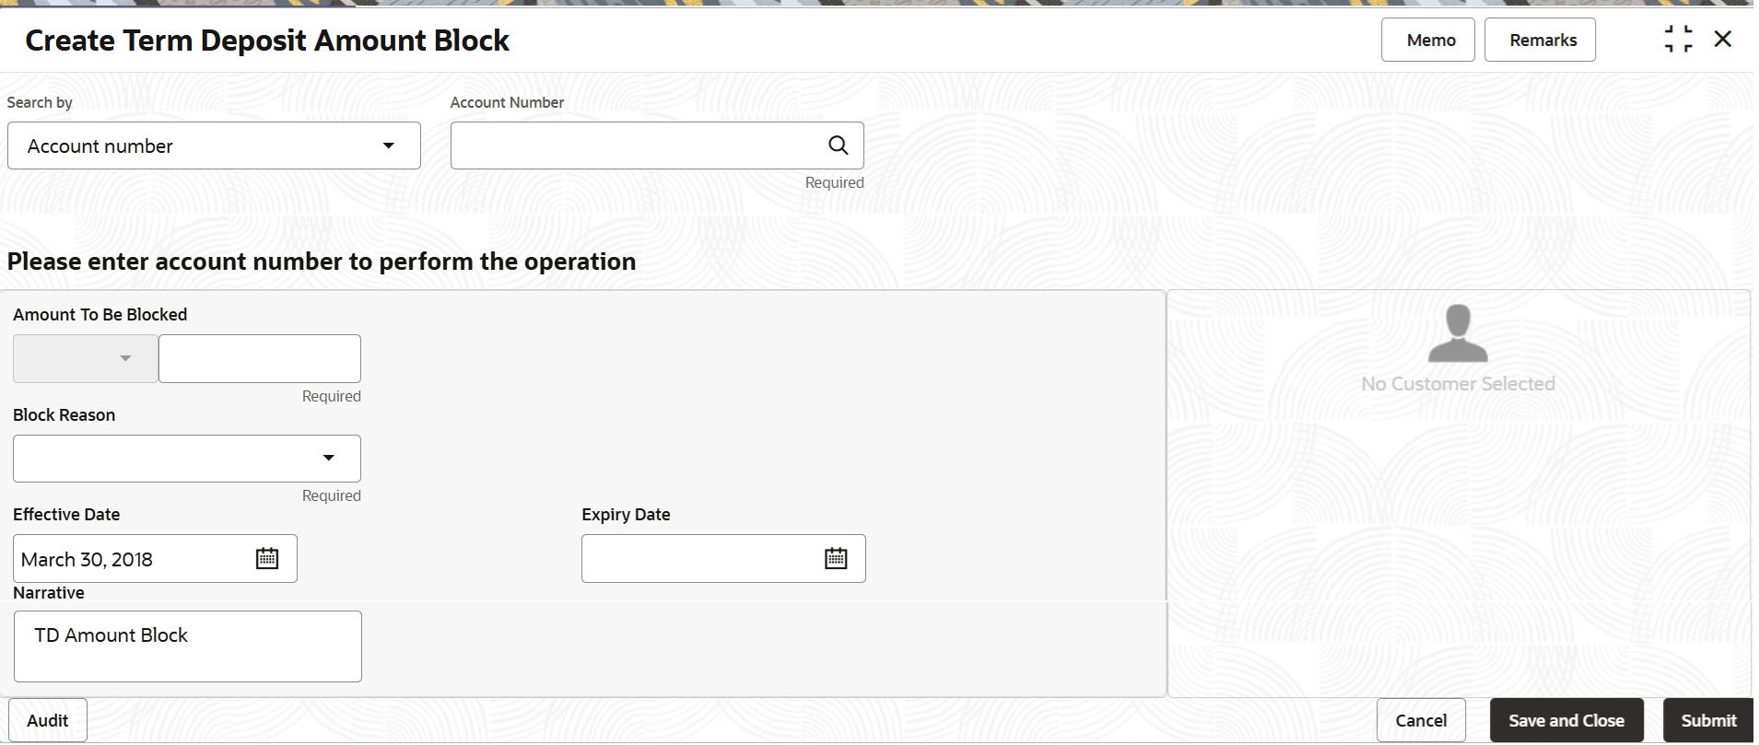Open the Block Reason dropdown

click(x=187, y=459)
